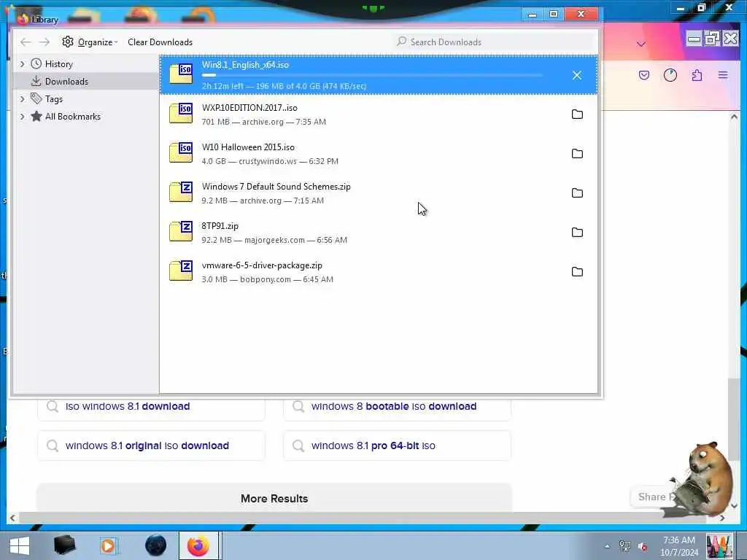
Task: Select History in the sidebar
Action: [58, 64]
